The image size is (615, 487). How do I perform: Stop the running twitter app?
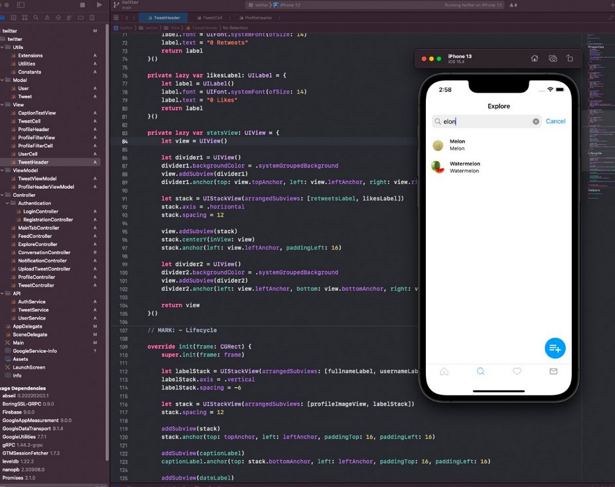(82, 5)
